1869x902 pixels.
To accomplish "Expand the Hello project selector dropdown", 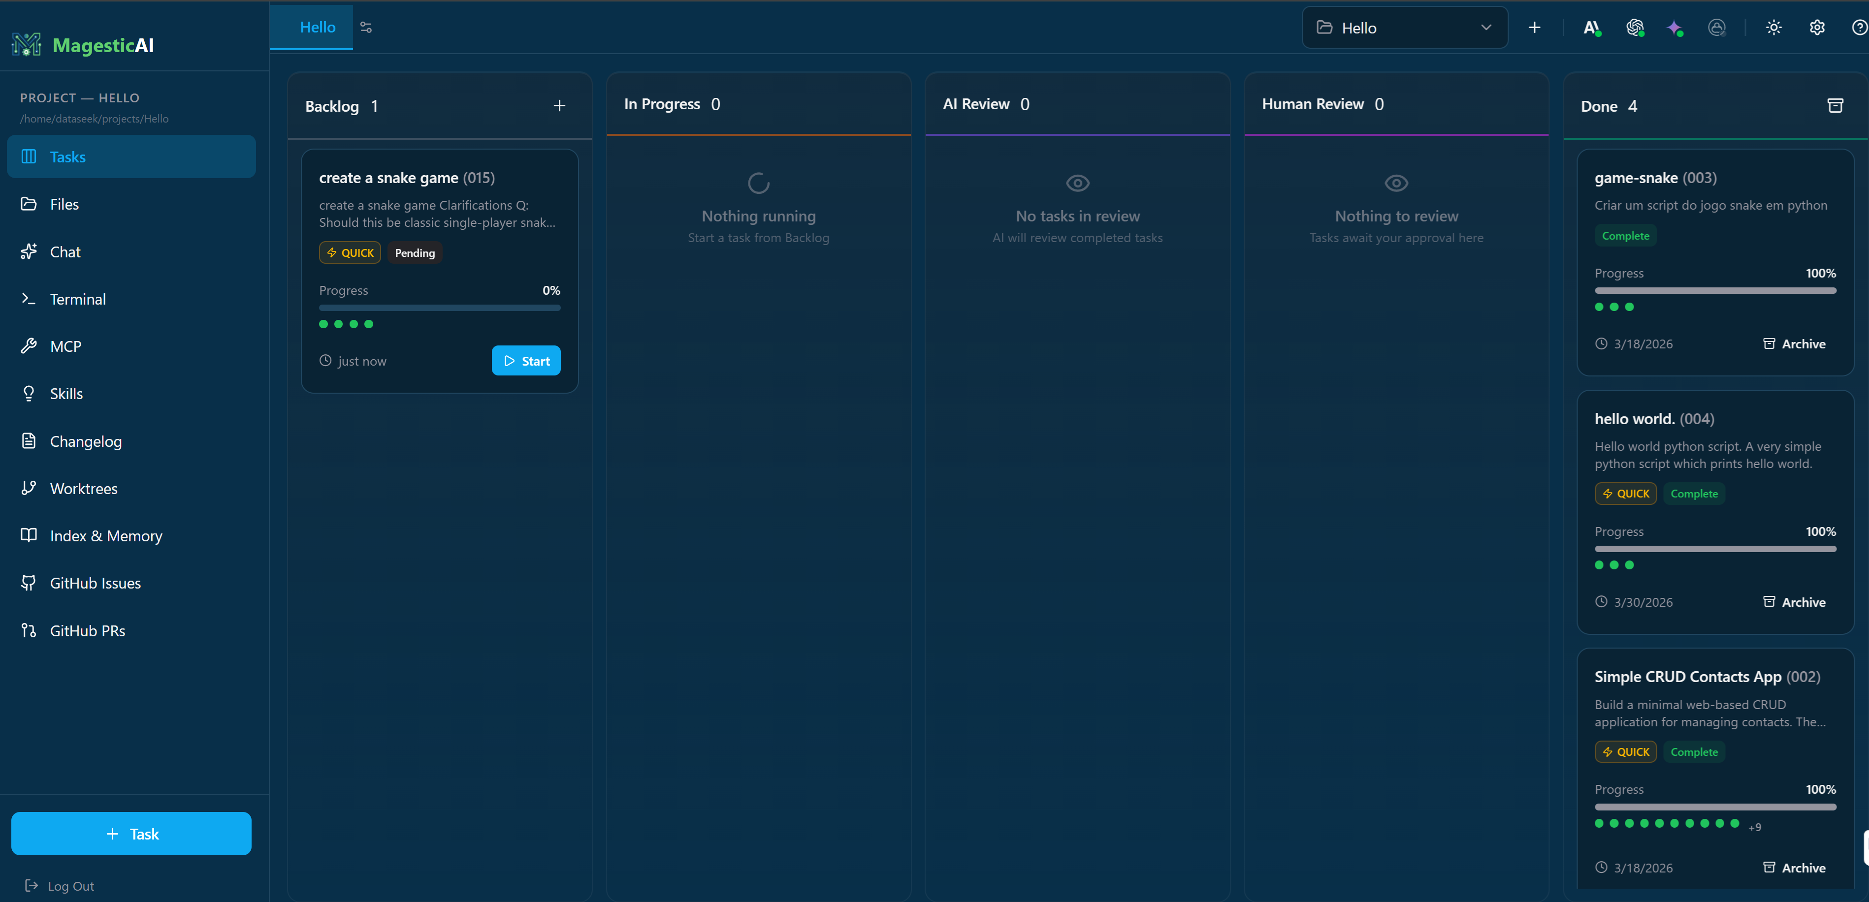I will (x=1405, y=28).
